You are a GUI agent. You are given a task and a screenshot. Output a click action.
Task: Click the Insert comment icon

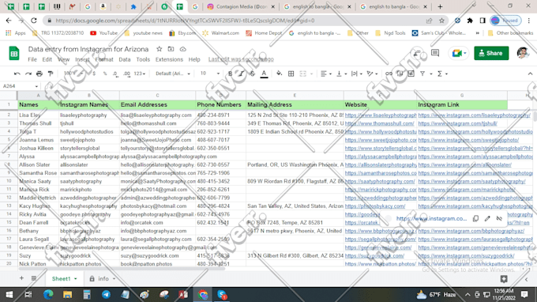[x=400, y=74]
